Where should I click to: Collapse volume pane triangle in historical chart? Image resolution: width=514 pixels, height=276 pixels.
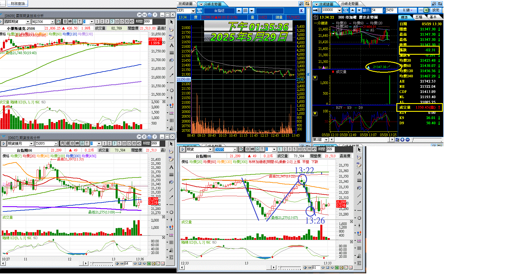click(315, 78)
